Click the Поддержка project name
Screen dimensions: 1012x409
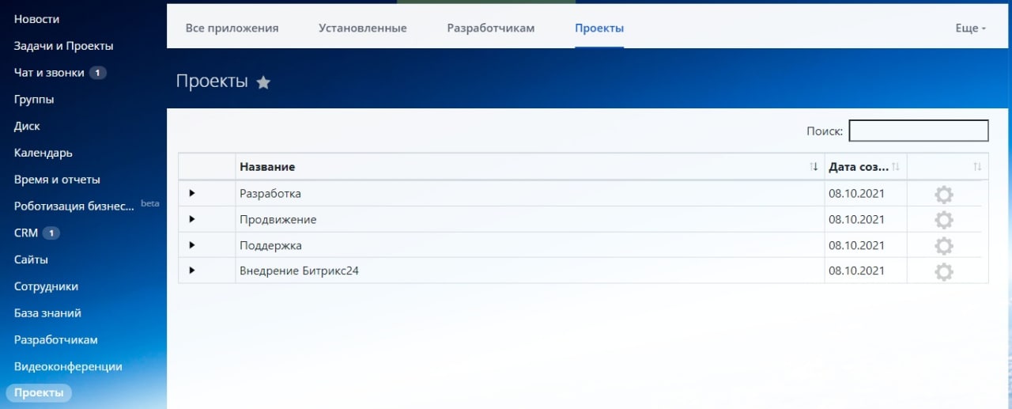270,245
